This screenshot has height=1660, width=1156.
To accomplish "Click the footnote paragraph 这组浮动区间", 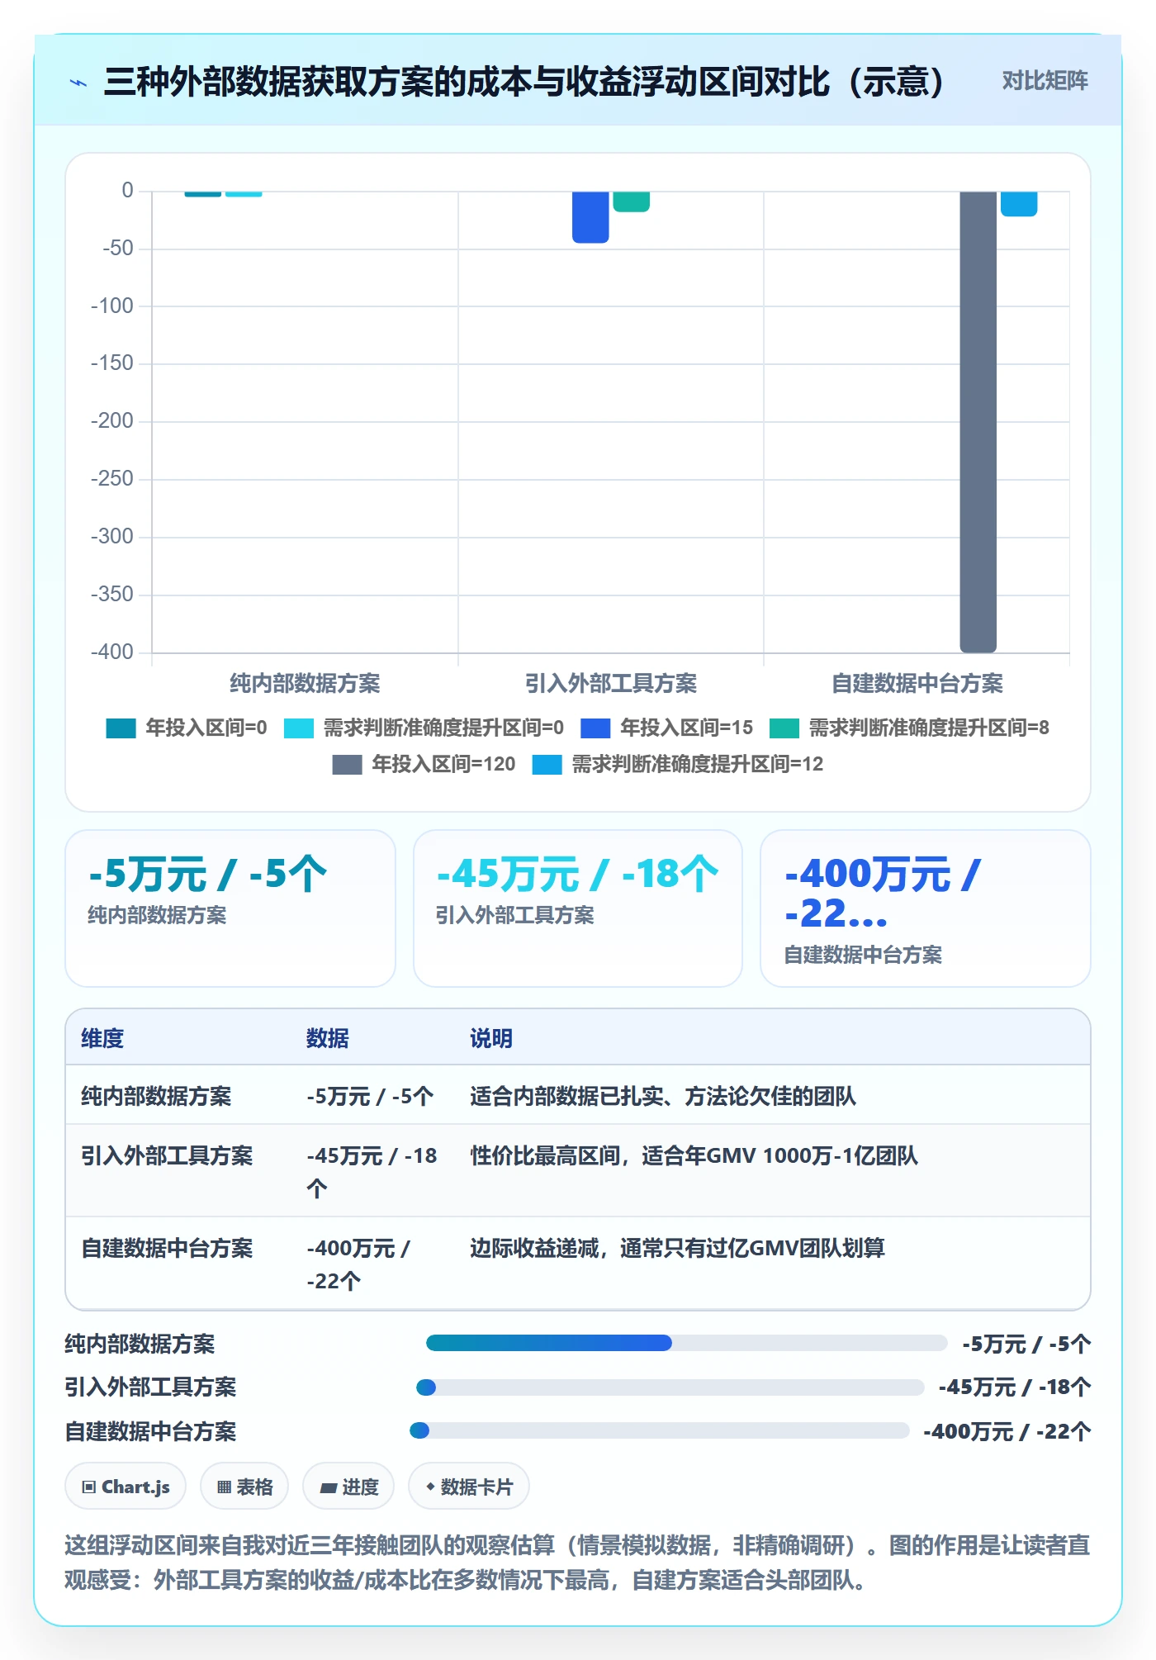I will [x=577, y=1563].
